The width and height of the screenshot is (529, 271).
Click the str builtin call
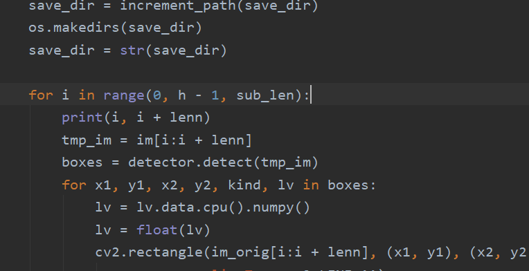click(x=132, y=50)
